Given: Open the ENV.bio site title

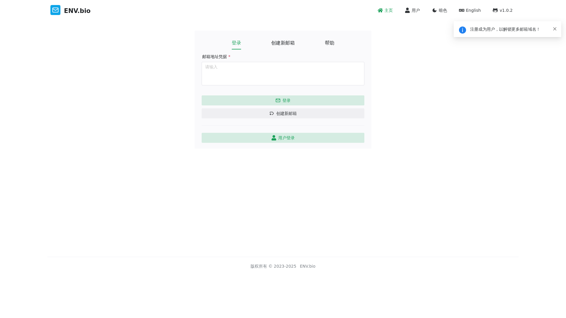Looking at the screenshot, I should point(77,11).
